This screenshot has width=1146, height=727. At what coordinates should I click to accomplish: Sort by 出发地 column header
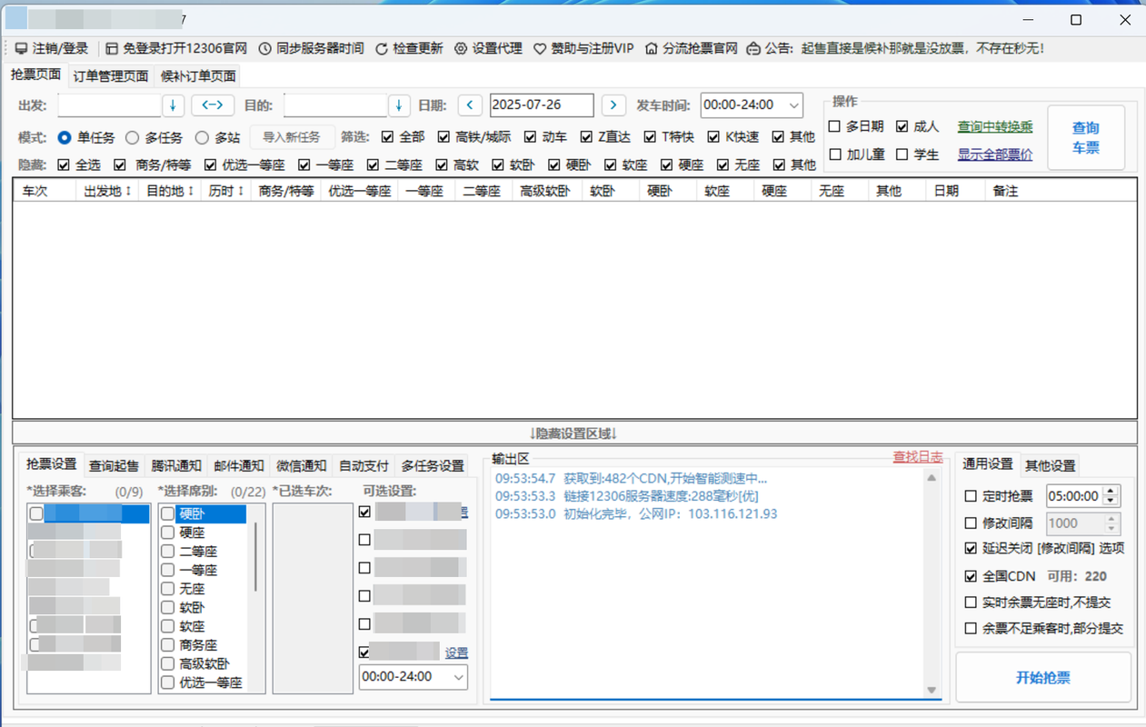point(108,192)
